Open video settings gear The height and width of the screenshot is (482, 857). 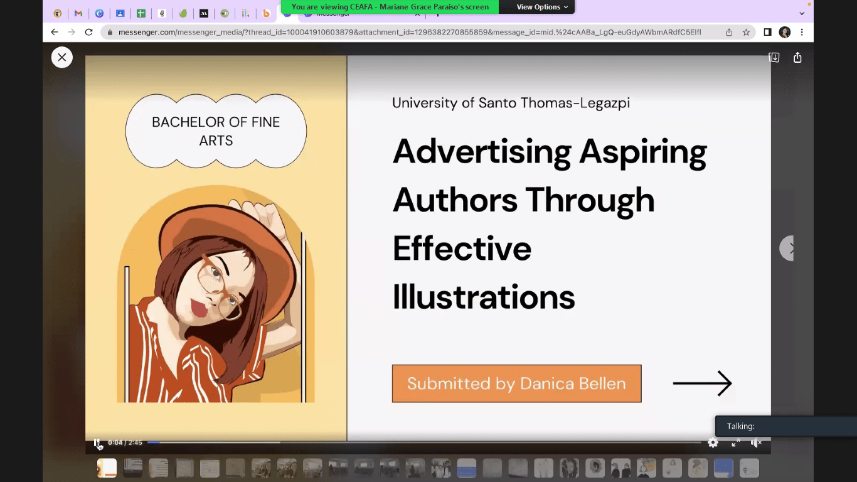coord(713,443)
